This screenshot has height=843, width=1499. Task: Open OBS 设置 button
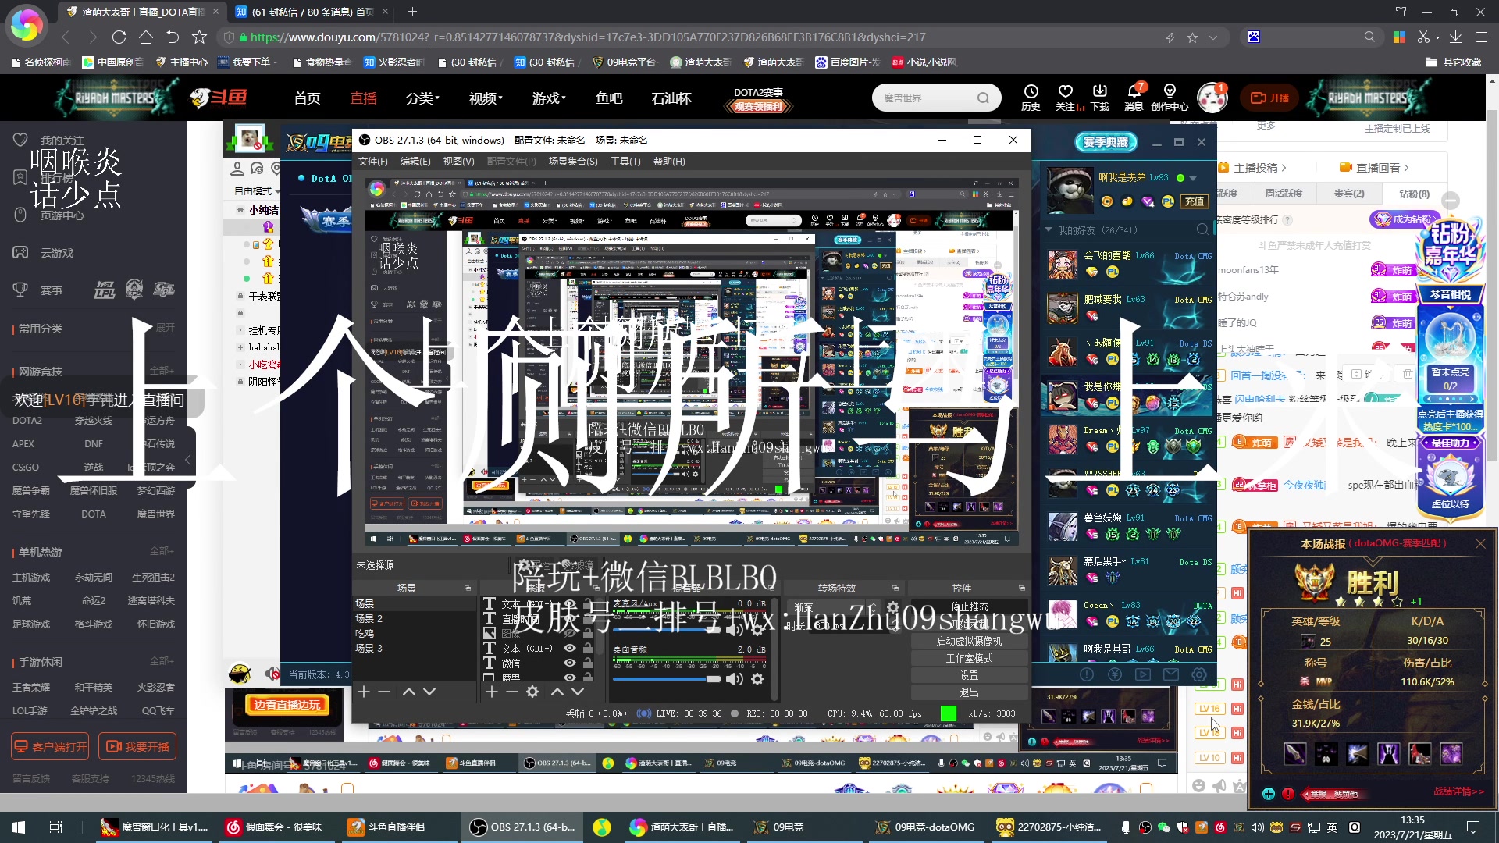(969, 675)
